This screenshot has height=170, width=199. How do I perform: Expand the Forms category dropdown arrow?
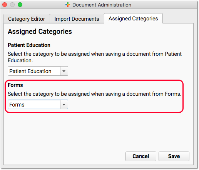click(x=64, y=105)
